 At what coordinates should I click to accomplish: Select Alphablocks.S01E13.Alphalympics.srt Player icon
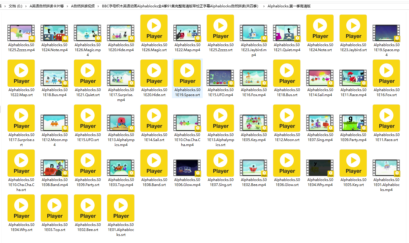220,118
